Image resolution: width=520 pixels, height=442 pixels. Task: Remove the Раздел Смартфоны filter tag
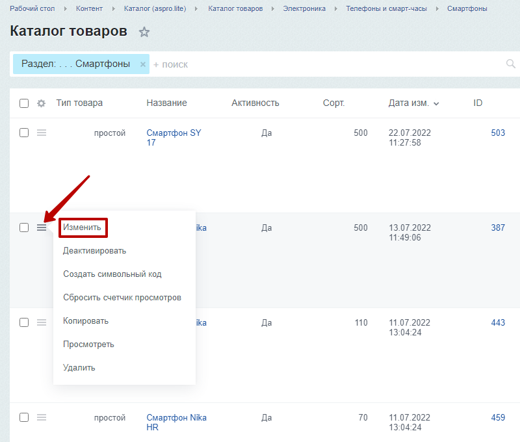[x=142, y=64]
